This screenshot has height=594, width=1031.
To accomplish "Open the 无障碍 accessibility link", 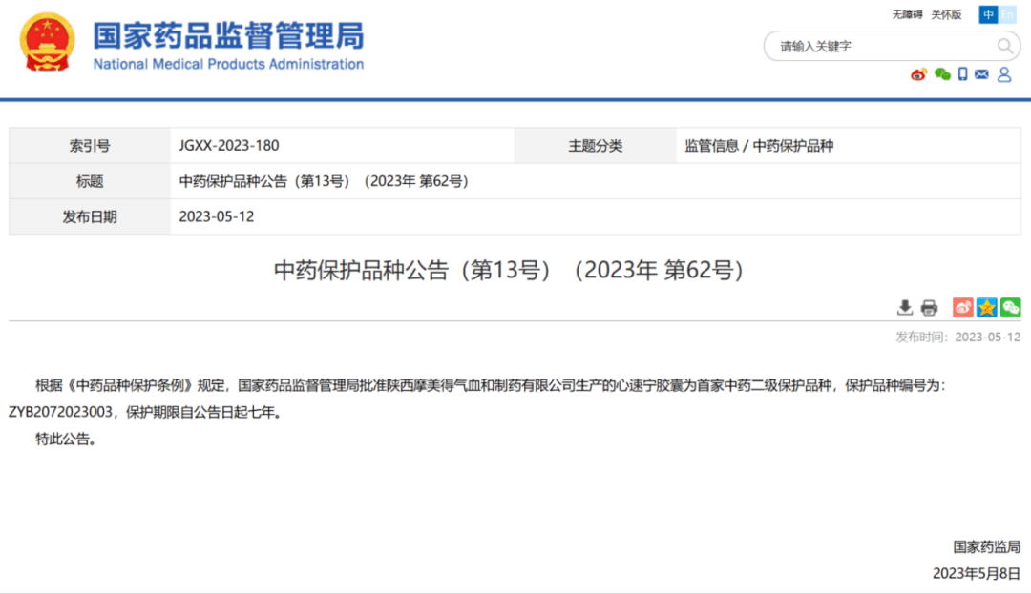I will (907, 14).
